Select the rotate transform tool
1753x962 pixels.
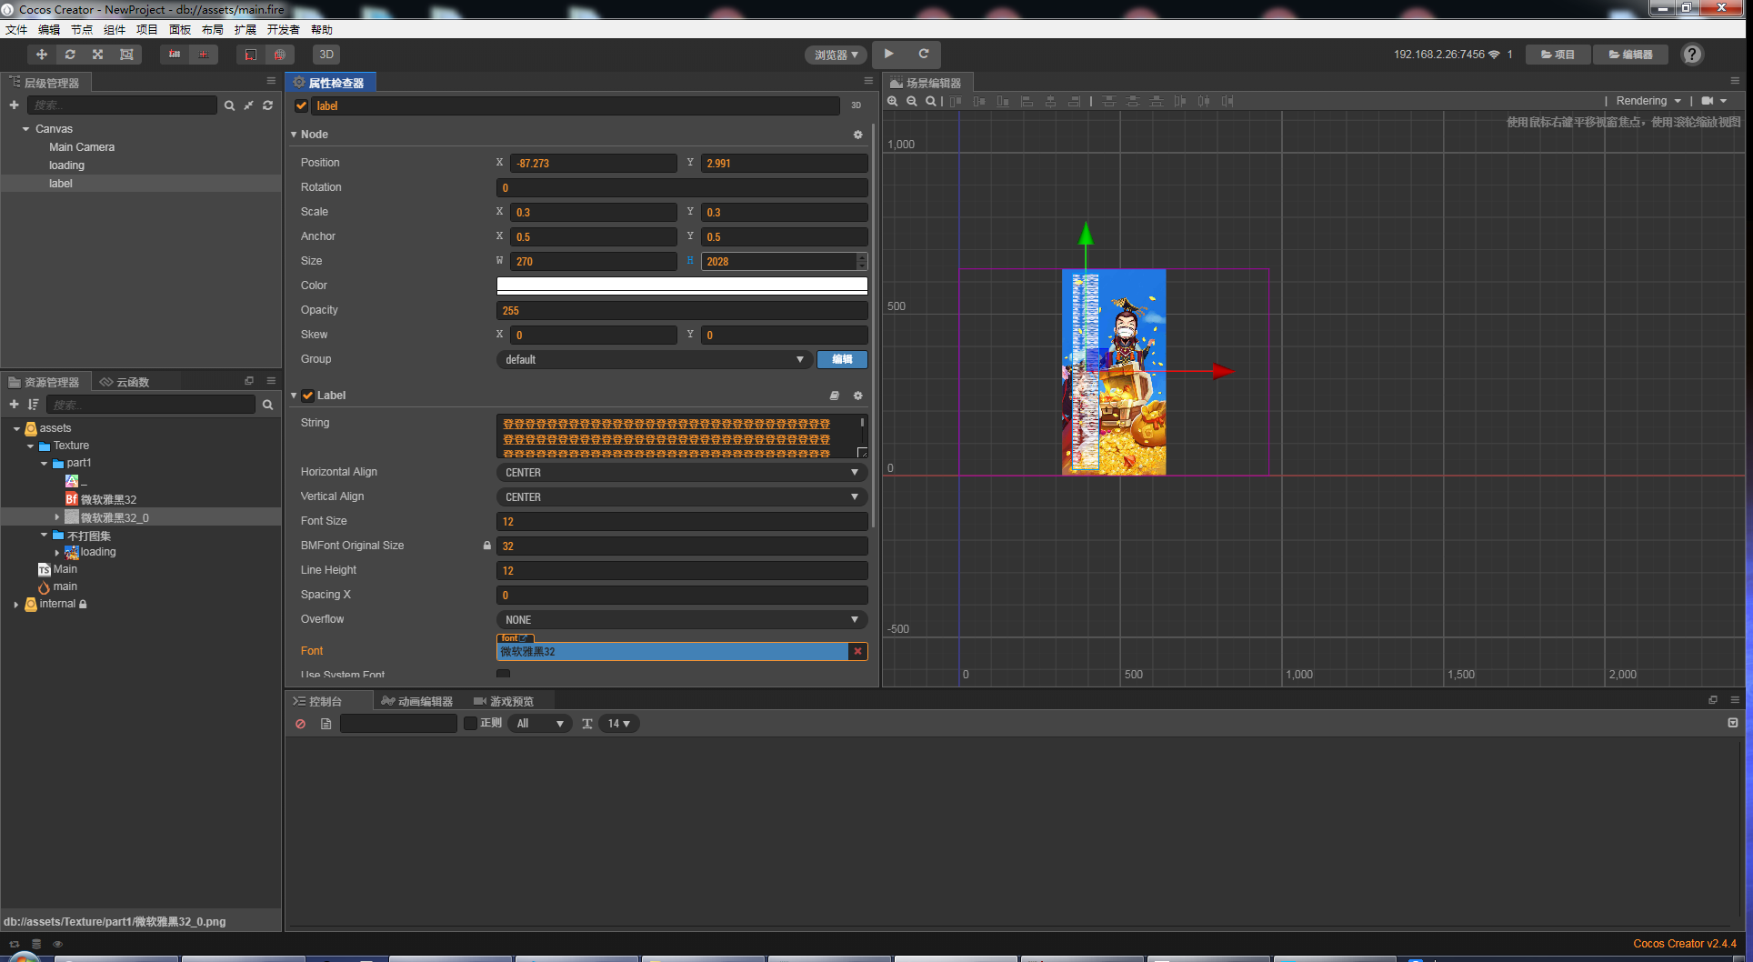point(70,55)
